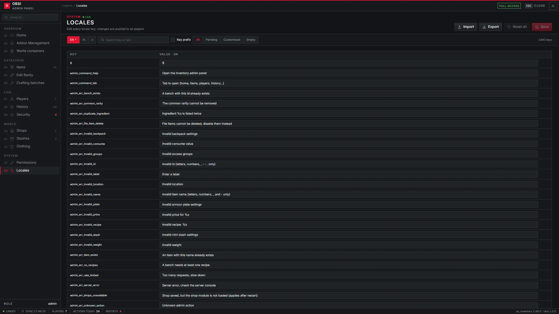Click the FULL ACCESS badge
The height and width of the screenshot is (314, 559).
click(509, 6)
